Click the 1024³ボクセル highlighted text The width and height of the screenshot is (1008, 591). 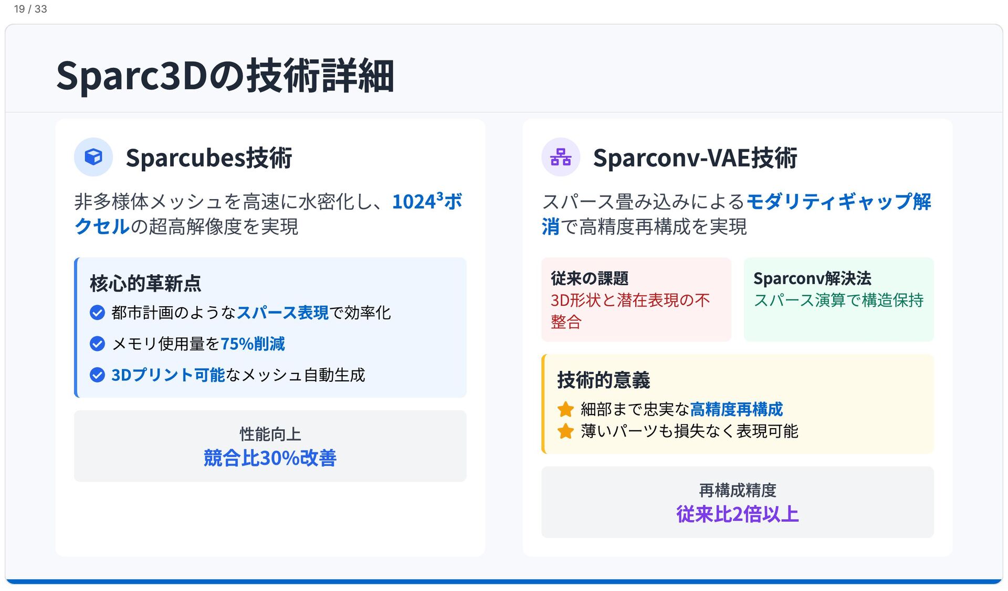click(x=268, y=214)
